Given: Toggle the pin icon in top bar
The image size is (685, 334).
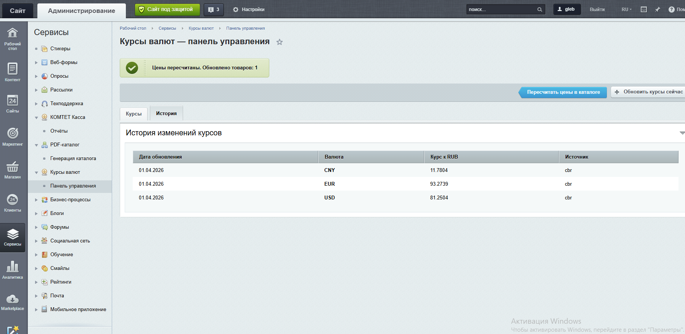Looking at the screenshot, I should (x=658, y=10).
